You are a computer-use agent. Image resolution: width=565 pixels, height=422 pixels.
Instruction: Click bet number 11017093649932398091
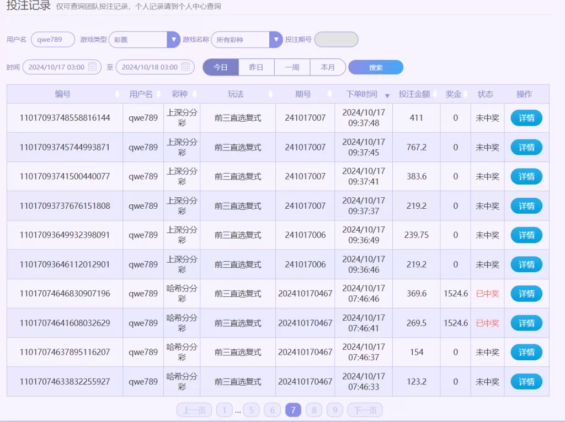(65, 235)
